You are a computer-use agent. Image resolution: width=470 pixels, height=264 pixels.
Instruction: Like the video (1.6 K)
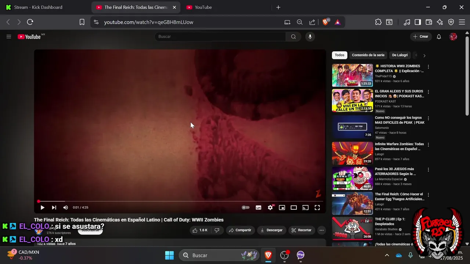tap(200, 230)
